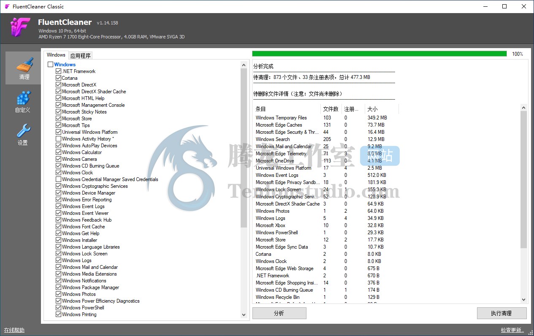This screenshot has height=336, width=534.
Task: Click the FluentCleaner logo in header
Action: (x=20, y=27)
